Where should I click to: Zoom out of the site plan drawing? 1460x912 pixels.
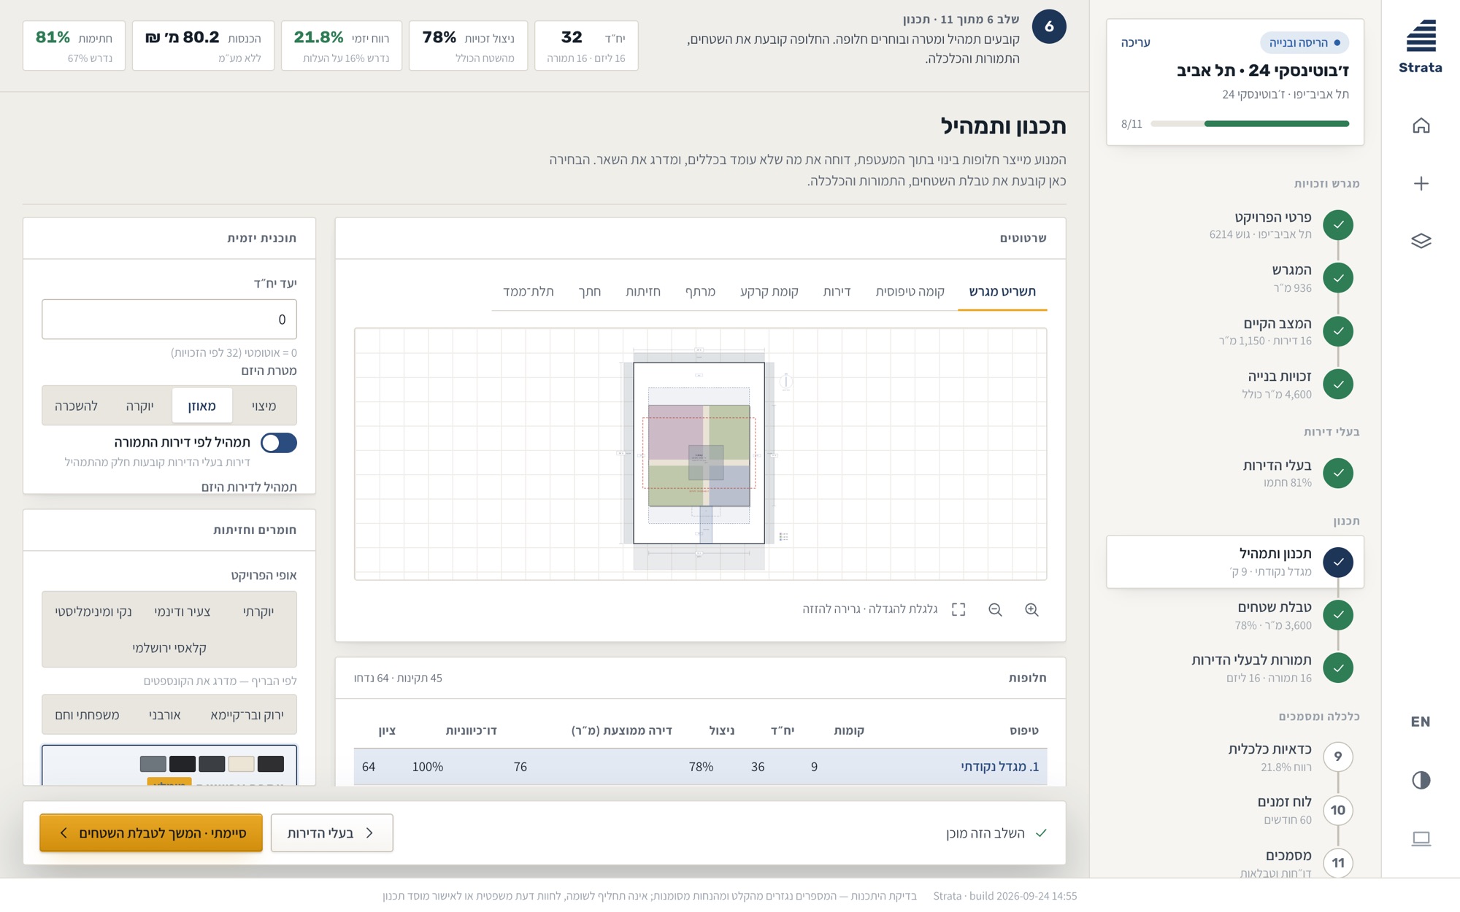[x=995, y=610]
